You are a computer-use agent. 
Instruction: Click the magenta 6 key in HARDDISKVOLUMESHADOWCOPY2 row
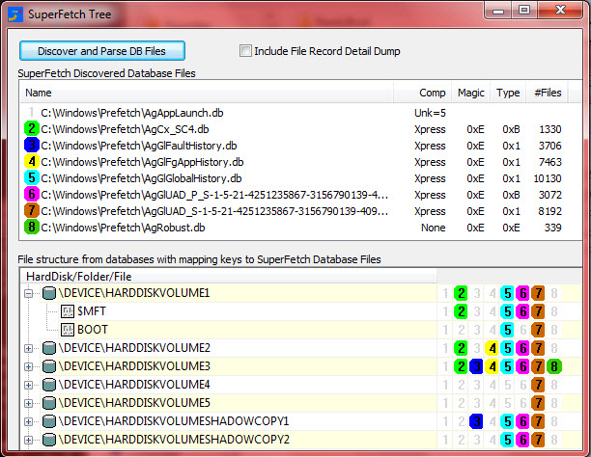[522, 440]
